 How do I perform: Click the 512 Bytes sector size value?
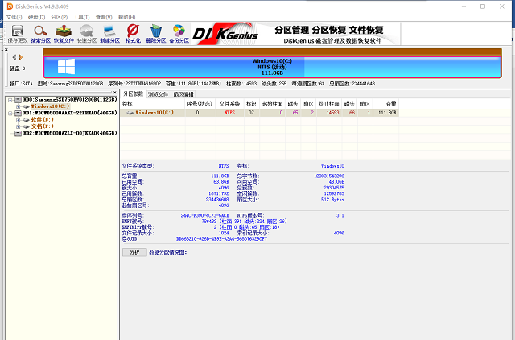[x=332, y=200]
